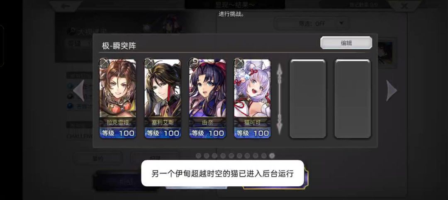The image size is (448, 200).
Task: Click the 编辑 button
Action: pos(346,43)
